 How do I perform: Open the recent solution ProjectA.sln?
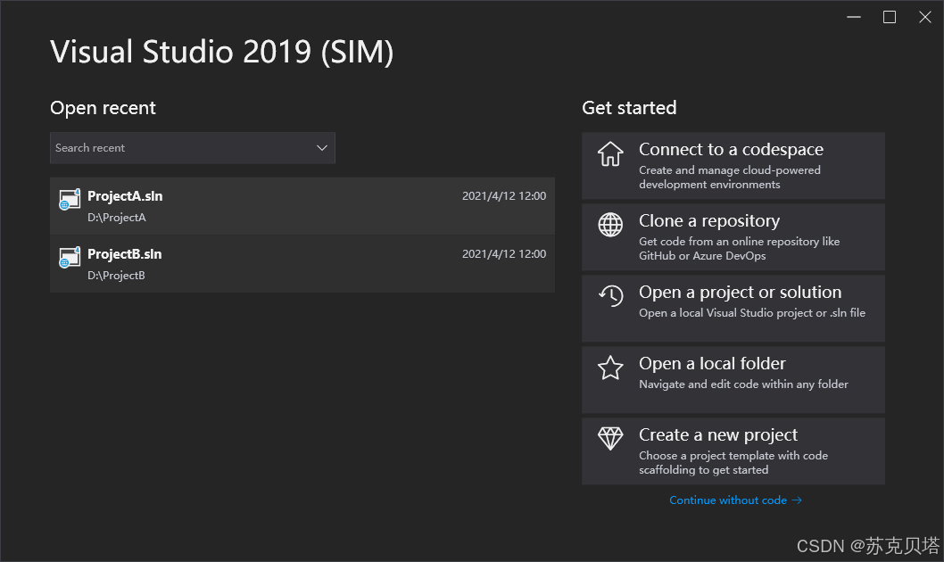tap(302, 206)
